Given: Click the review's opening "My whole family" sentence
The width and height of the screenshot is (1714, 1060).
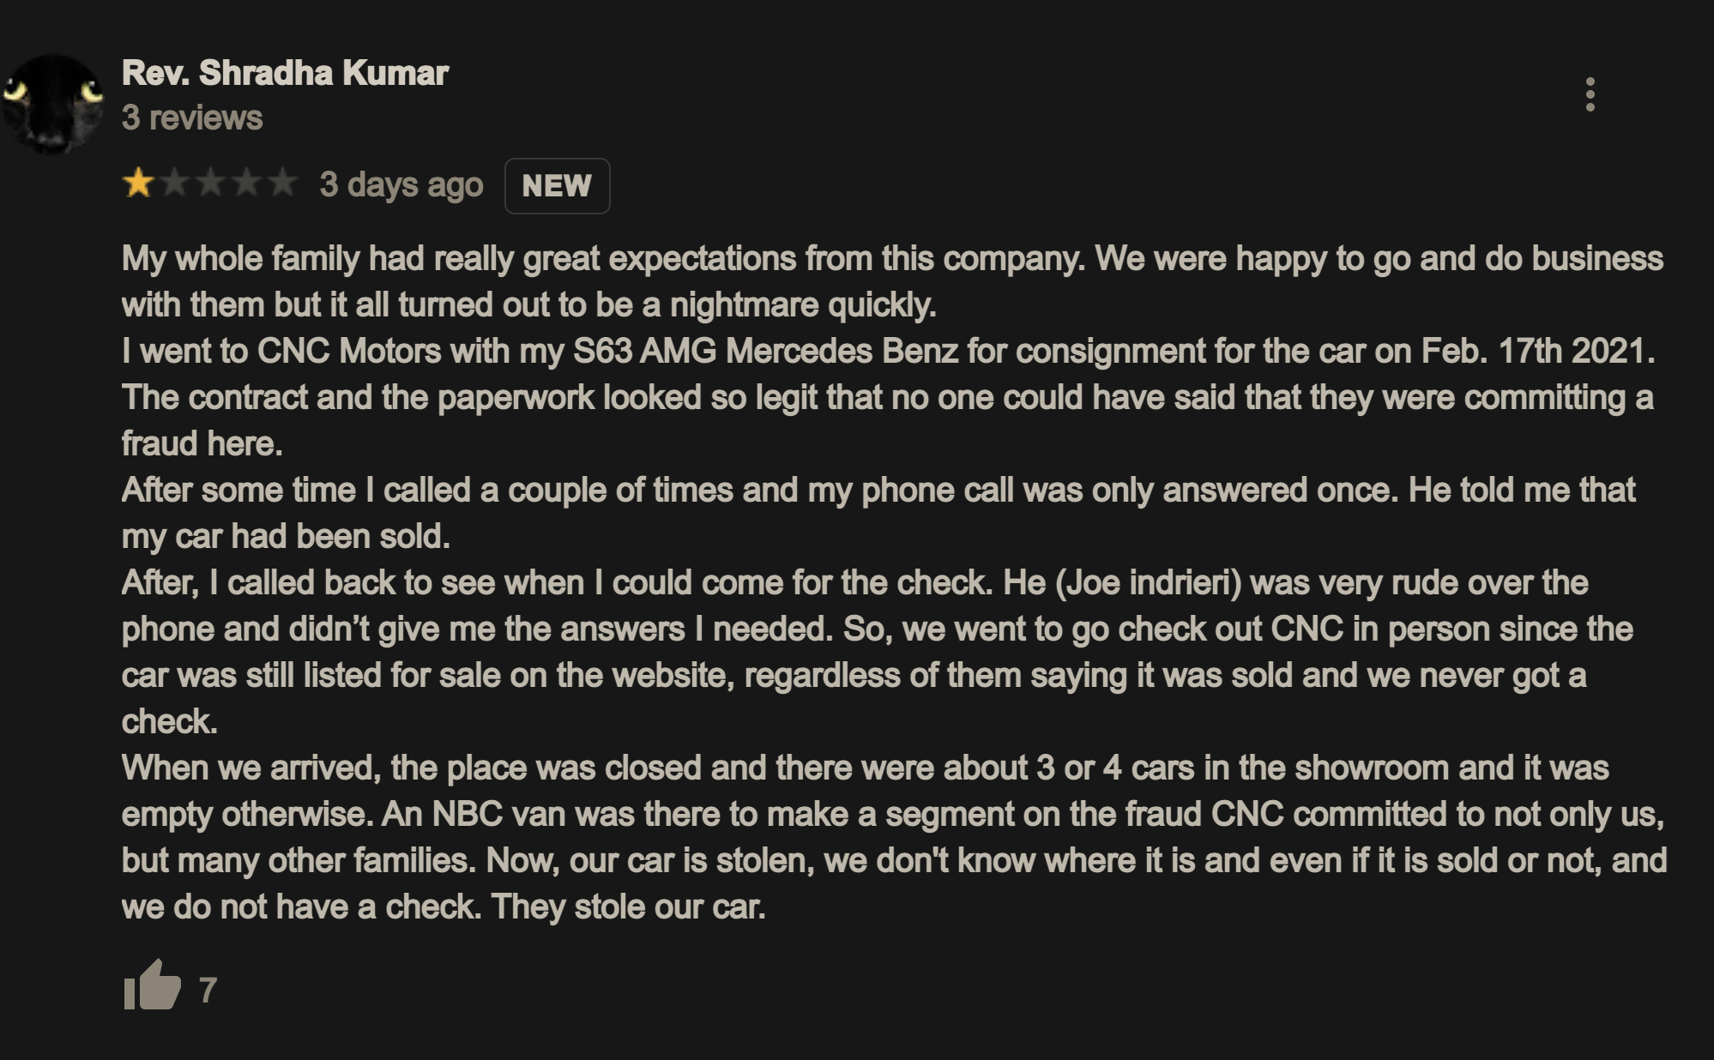Looking at the screenshot, I should coord(601,259).
